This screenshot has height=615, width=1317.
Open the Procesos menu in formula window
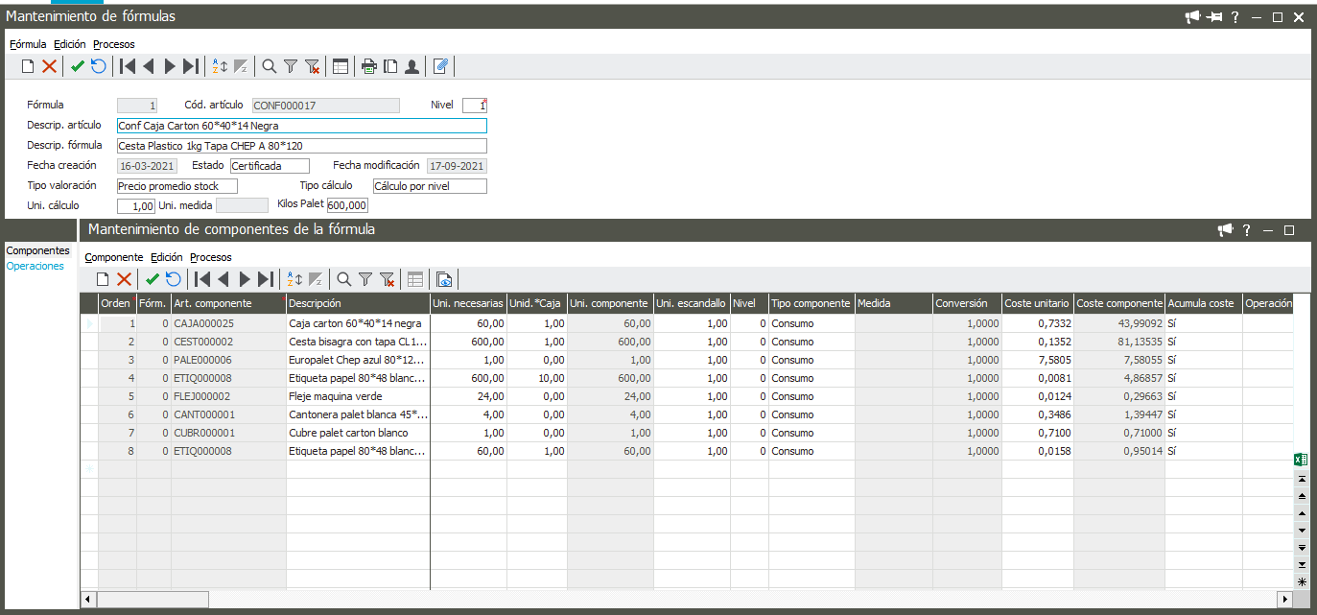click(x=114, y=44)
